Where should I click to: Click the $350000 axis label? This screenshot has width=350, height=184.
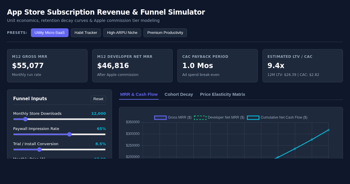point(133,122)
